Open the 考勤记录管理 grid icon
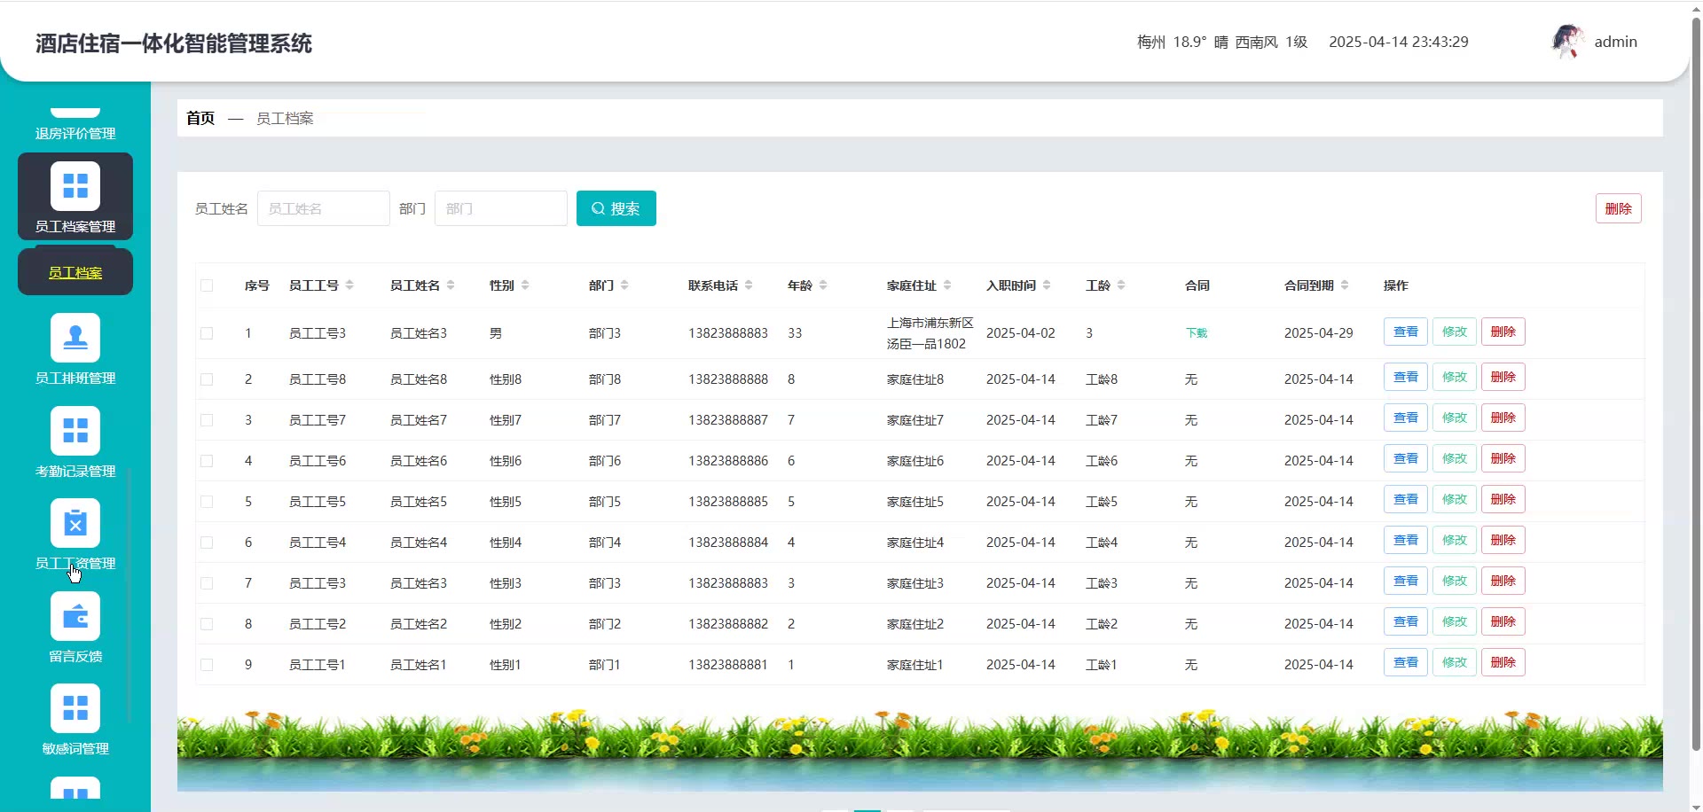 point(75,431)
